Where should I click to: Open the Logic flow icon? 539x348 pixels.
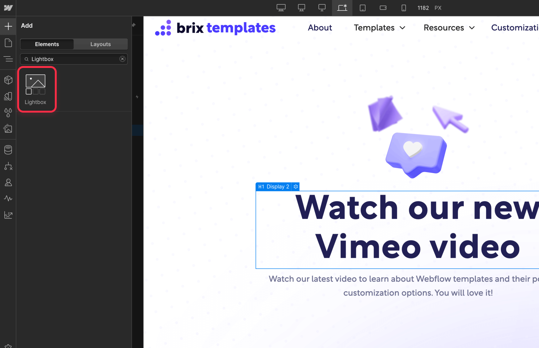click(x=8, y=166)
